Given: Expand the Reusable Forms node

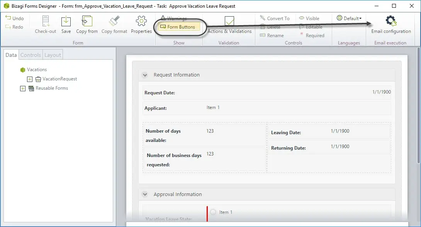Looking at the screenshot, I should [23, 89].
